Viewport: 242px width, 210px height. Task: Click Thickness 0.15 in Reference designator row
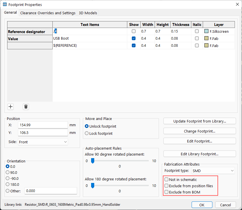(181, 31)
